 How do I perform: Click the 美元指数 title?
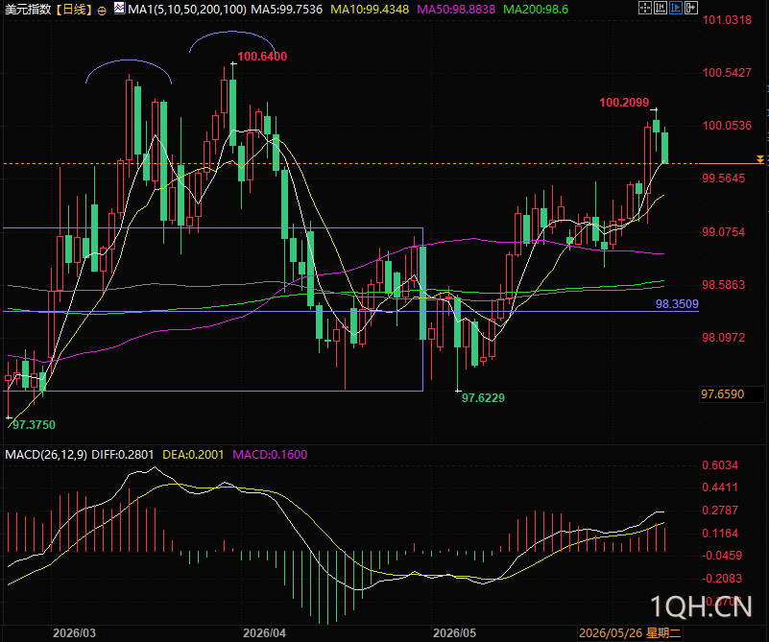[28, 10]
